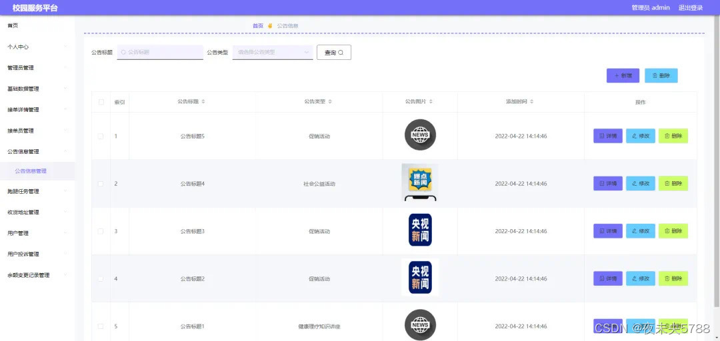
Task: Click the 公告标题 search input field
Action: point(160,53)
